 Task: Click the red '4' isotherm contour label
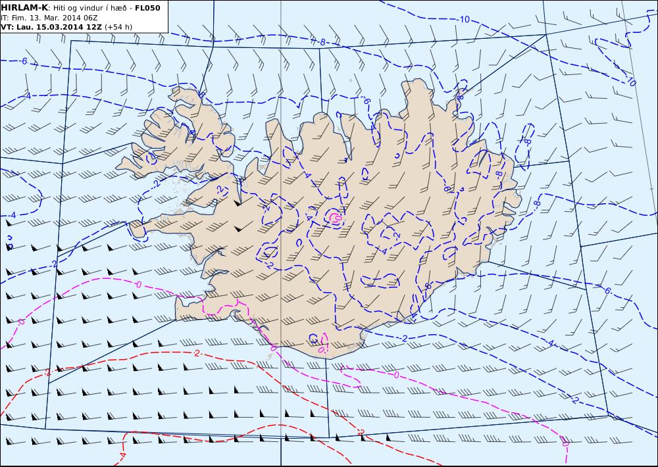coord(123,454)
